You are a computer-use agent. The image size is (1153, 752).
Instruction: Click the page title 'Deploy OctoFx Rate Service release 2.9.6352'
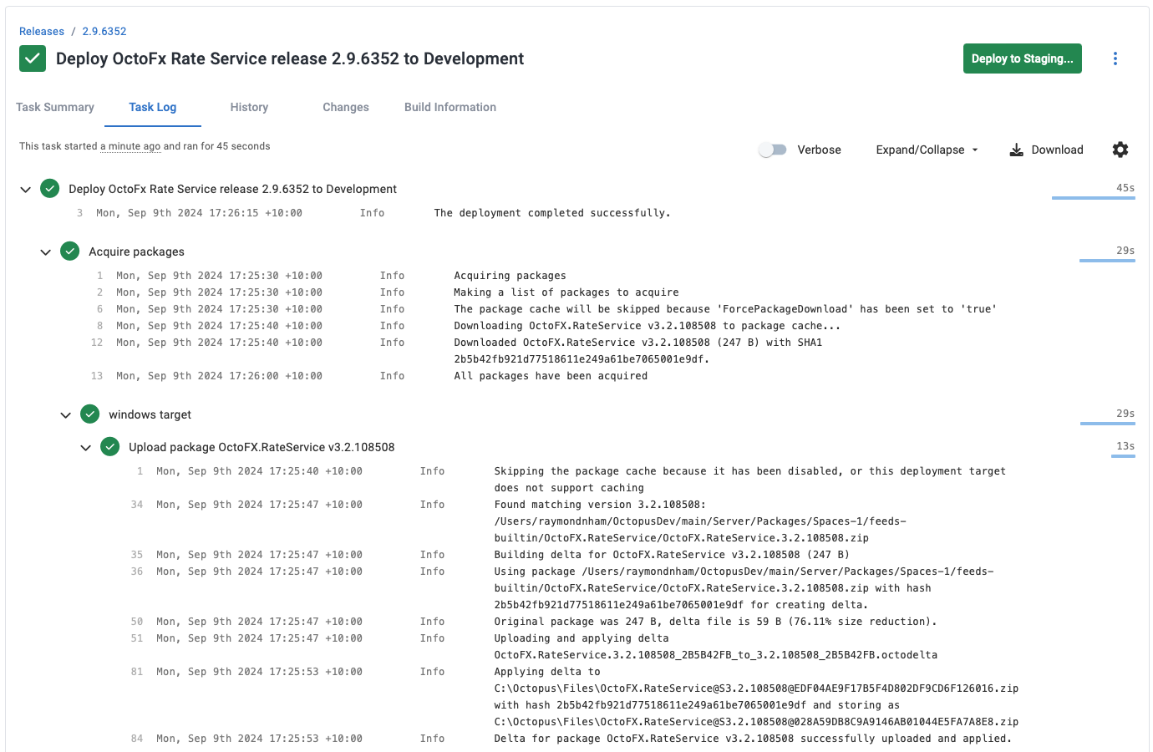pyautogui.click(x=290, y=58)
